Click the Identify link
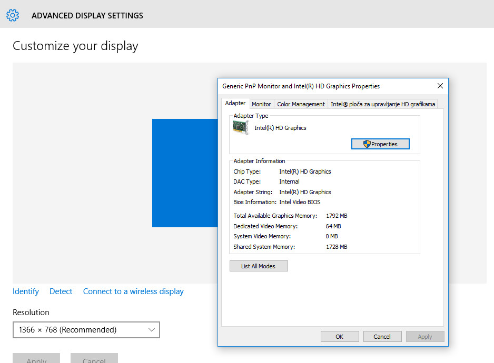The image size is (494, 363). click(x=26, y=291)
